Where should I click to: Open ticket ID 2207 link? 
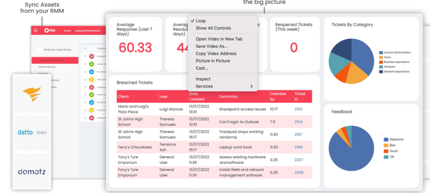[x=299, y=160]
